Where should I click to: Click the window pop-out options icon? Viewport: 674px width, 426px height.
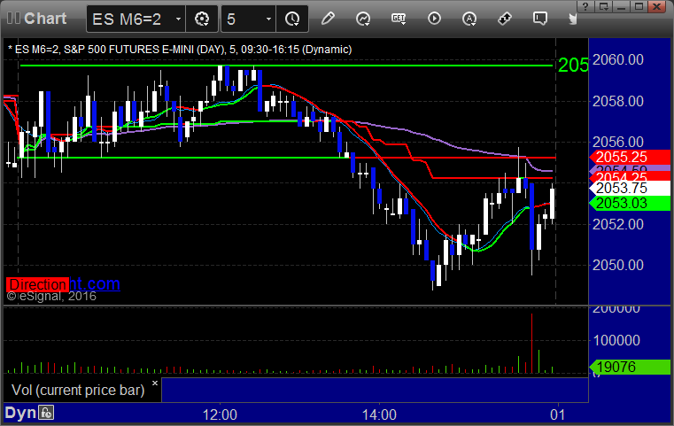pyautogui.click(x=603, y=6)
